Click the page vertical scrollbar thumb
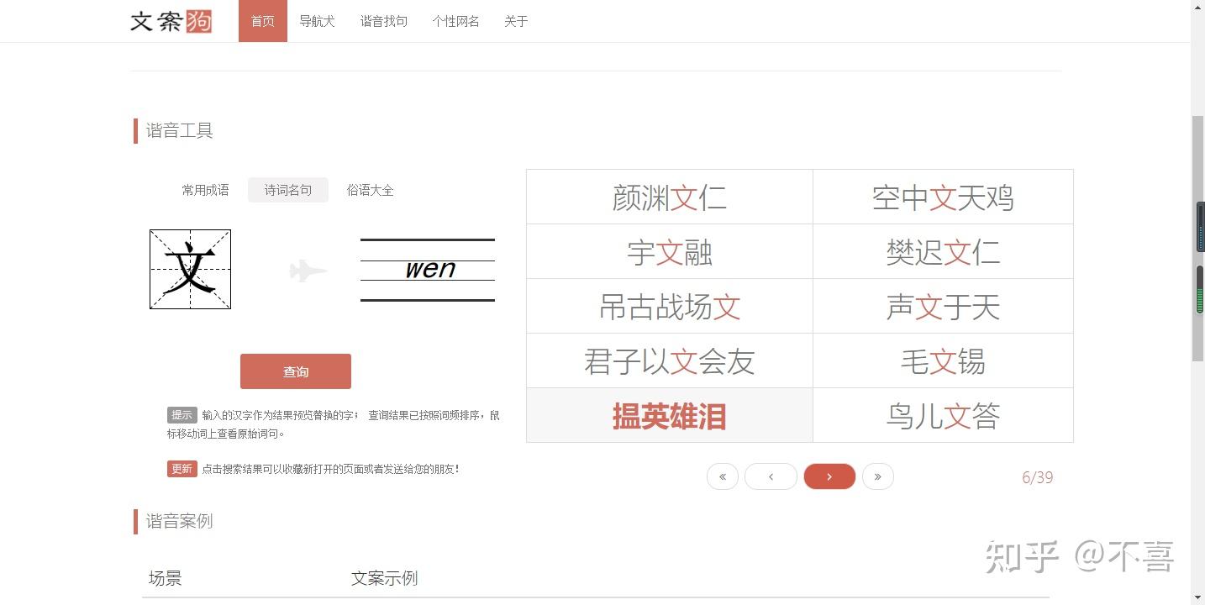Screen dimensions: 1205x605 pyautogui.click(x=1197, y=239)
